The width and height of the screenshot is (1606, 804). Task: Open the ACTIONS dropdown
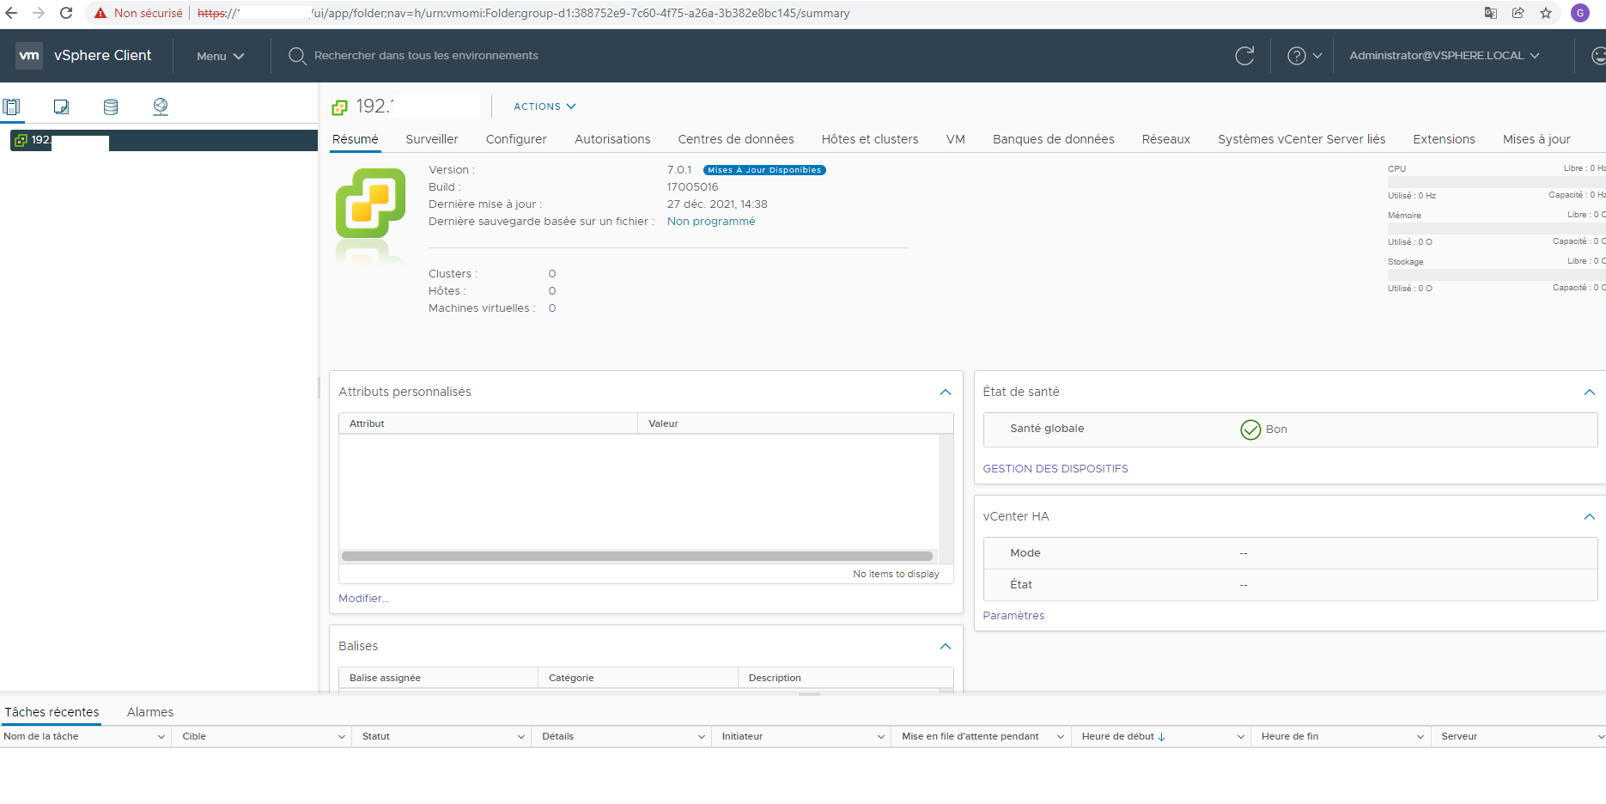coord(544,107)
